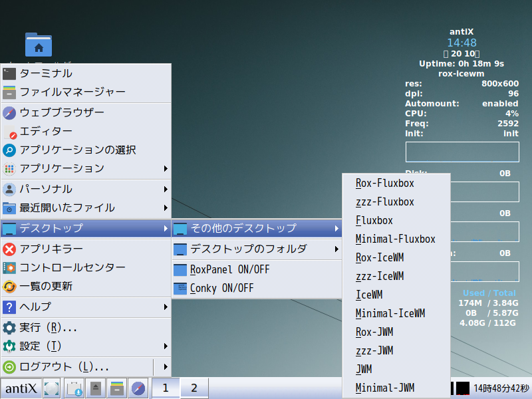Switch to Minimal-IceWM desktop
Image resolution: width=532 pixels, height=399 pixels.
[x=396, y=313]
